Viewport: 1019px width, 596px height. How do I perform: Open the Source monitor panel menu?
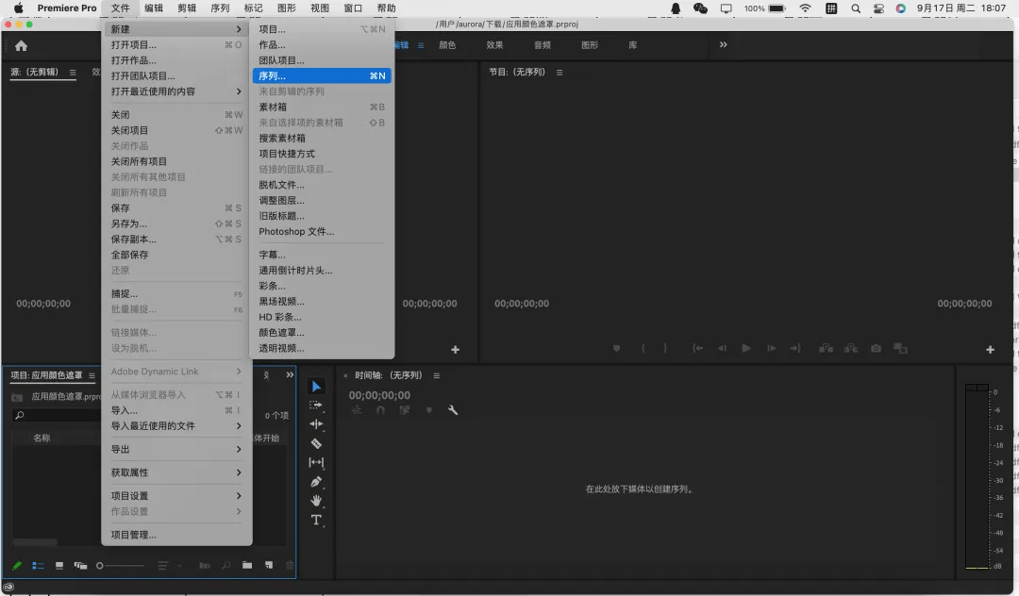(x=73, y=73)
